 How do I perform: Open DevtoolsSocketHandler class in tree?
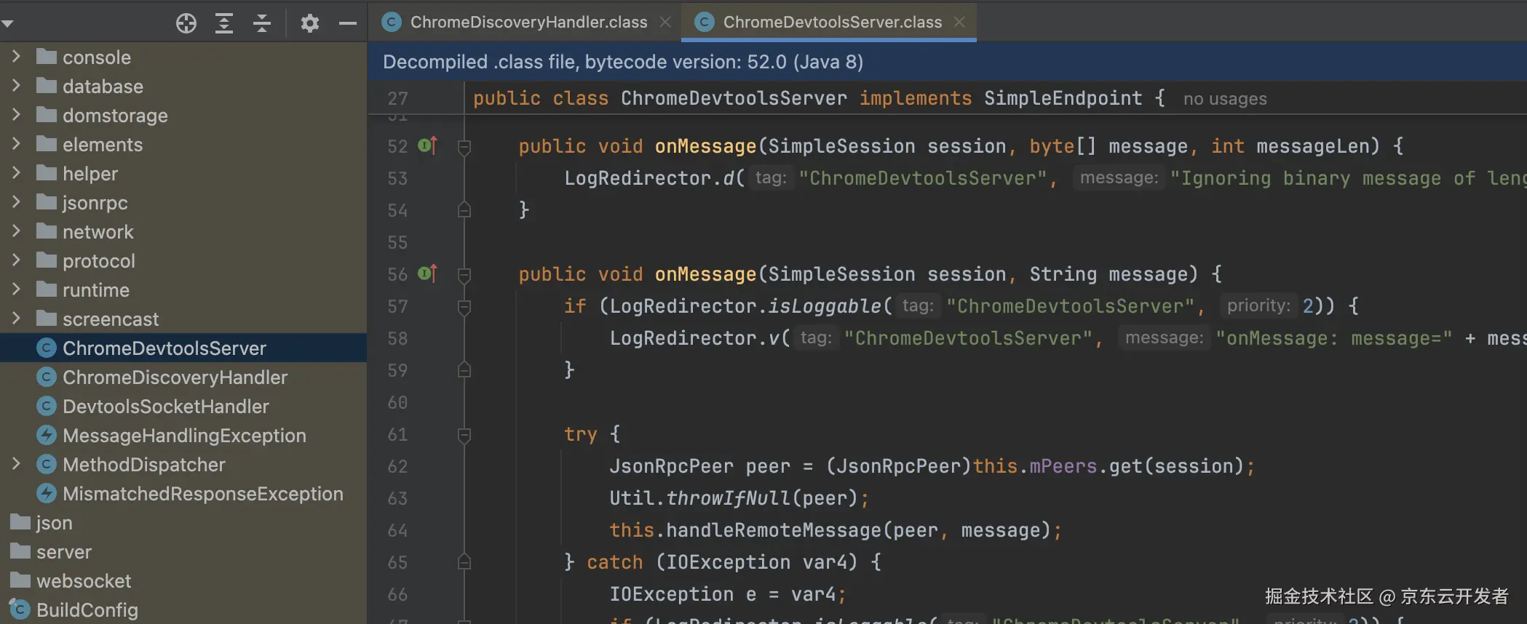(165, 407)
